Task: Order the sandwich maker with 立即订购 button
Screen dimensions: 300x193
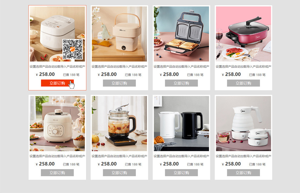Action: pyautogui.click(x=182, y=83)
